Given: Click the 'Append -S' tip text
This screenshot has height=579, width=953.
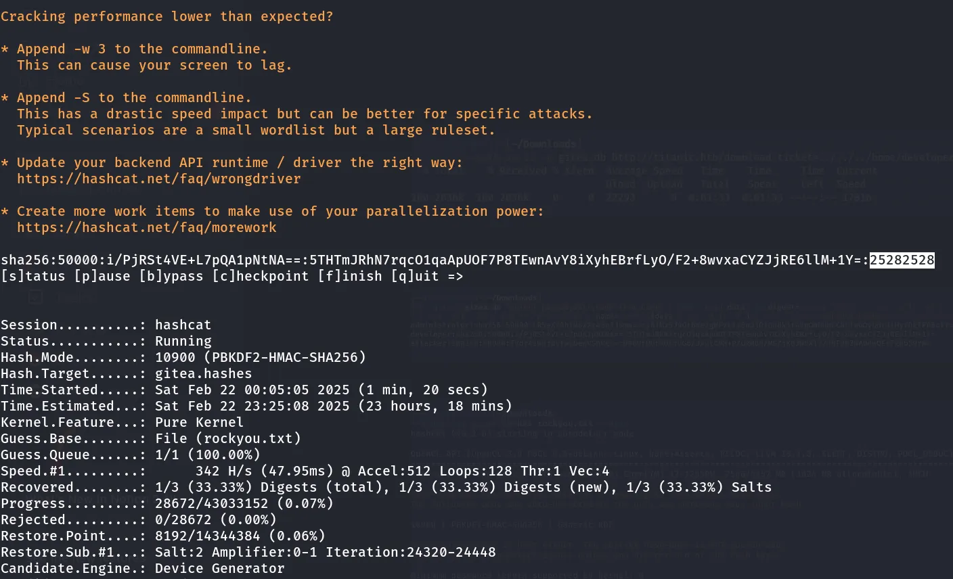Looking at the screenshot, I should (x=134, y=98).
